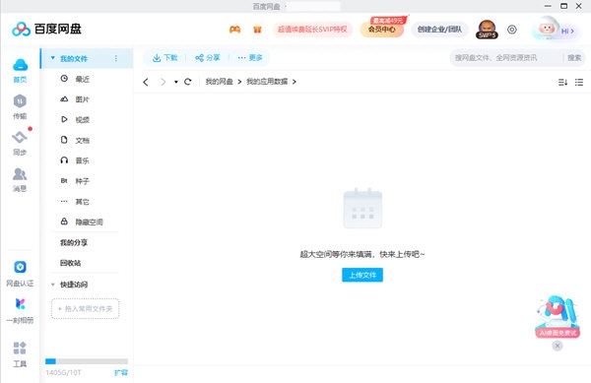Open 会员中心 member center
The width and height of the screenshot is (591, 383).
pyautogui.click(x=382, y=30)
